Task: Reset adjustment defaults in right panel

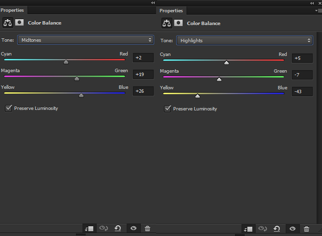Action: click(277, 229)
